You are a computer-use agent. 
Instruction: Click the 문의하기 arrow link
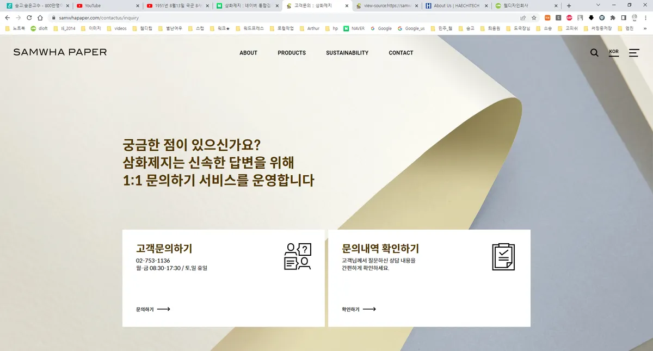click(x=153, y=309)
